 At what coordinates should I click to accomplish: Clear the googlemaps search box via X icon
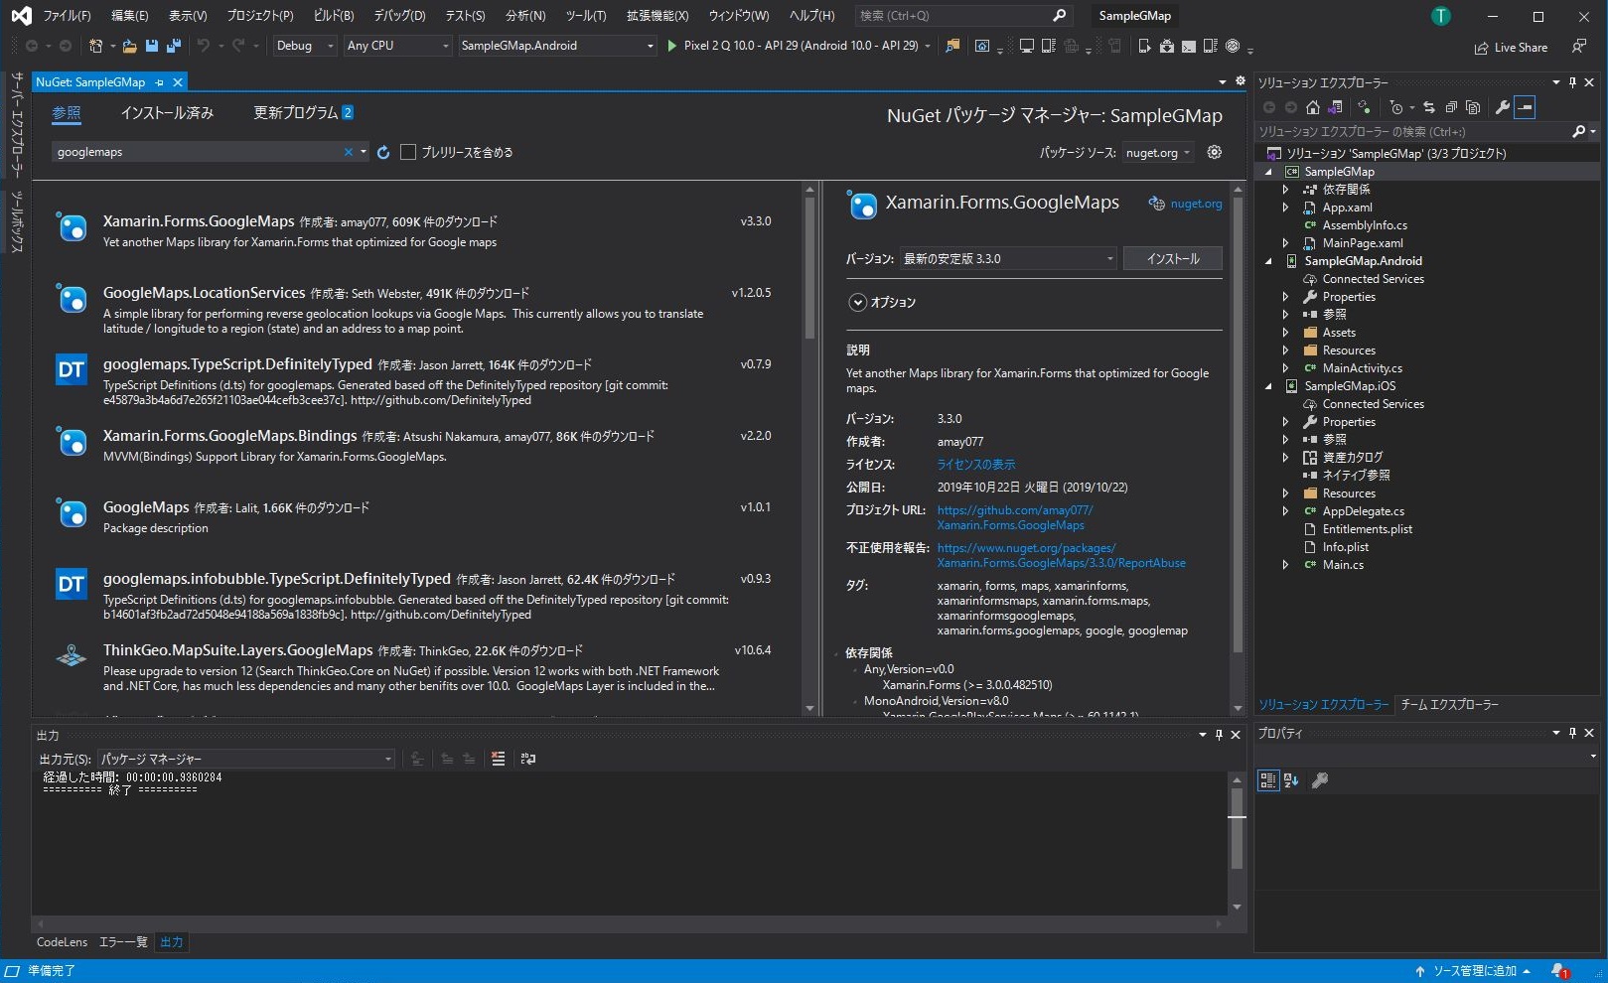click(x=348, y=151)
